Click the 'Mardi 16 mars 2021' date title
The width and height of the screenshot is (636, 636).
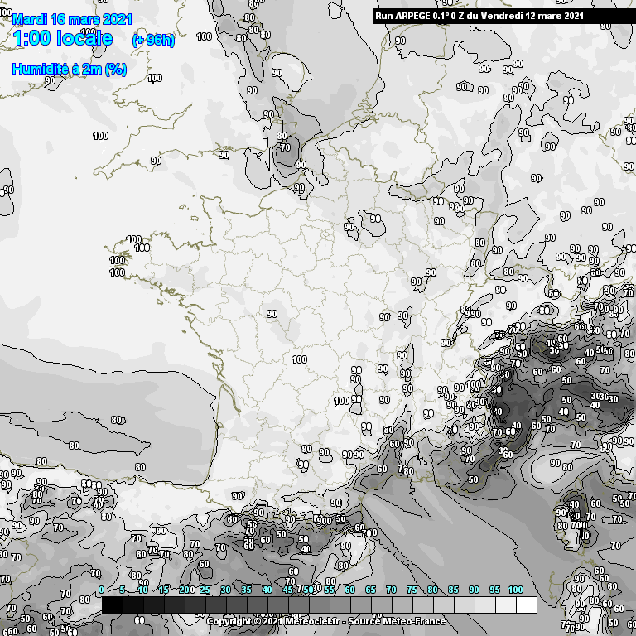[x=72, y=19]
